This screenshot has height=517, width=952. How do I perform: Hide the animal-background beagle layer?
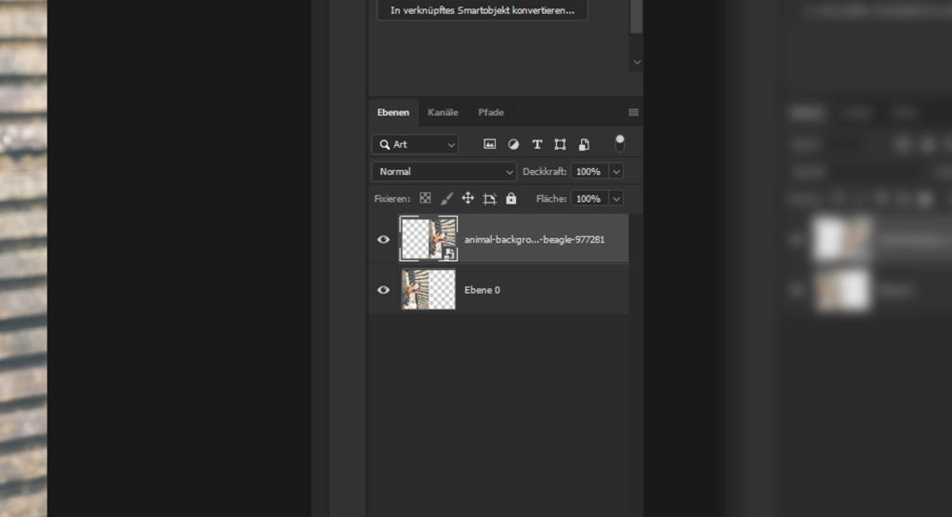tap(383, 239)
